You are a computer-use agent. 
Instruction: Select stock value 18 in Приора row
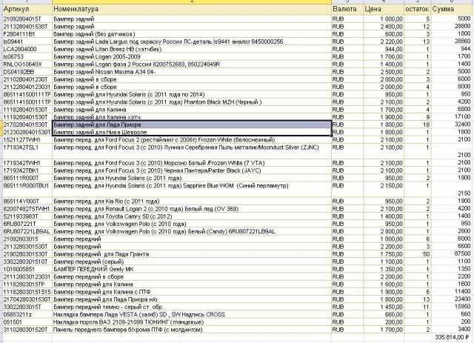418,124
